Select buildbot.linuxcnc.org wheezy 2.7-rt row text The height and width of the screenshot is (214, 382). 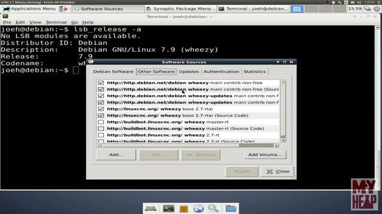[163, 135]
